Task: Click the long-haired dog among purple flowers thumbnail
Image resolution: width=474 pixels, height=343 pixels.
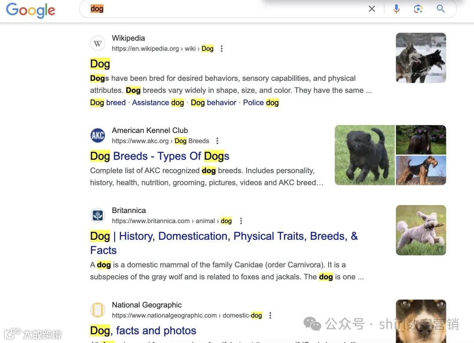Action: pos(421,140)
